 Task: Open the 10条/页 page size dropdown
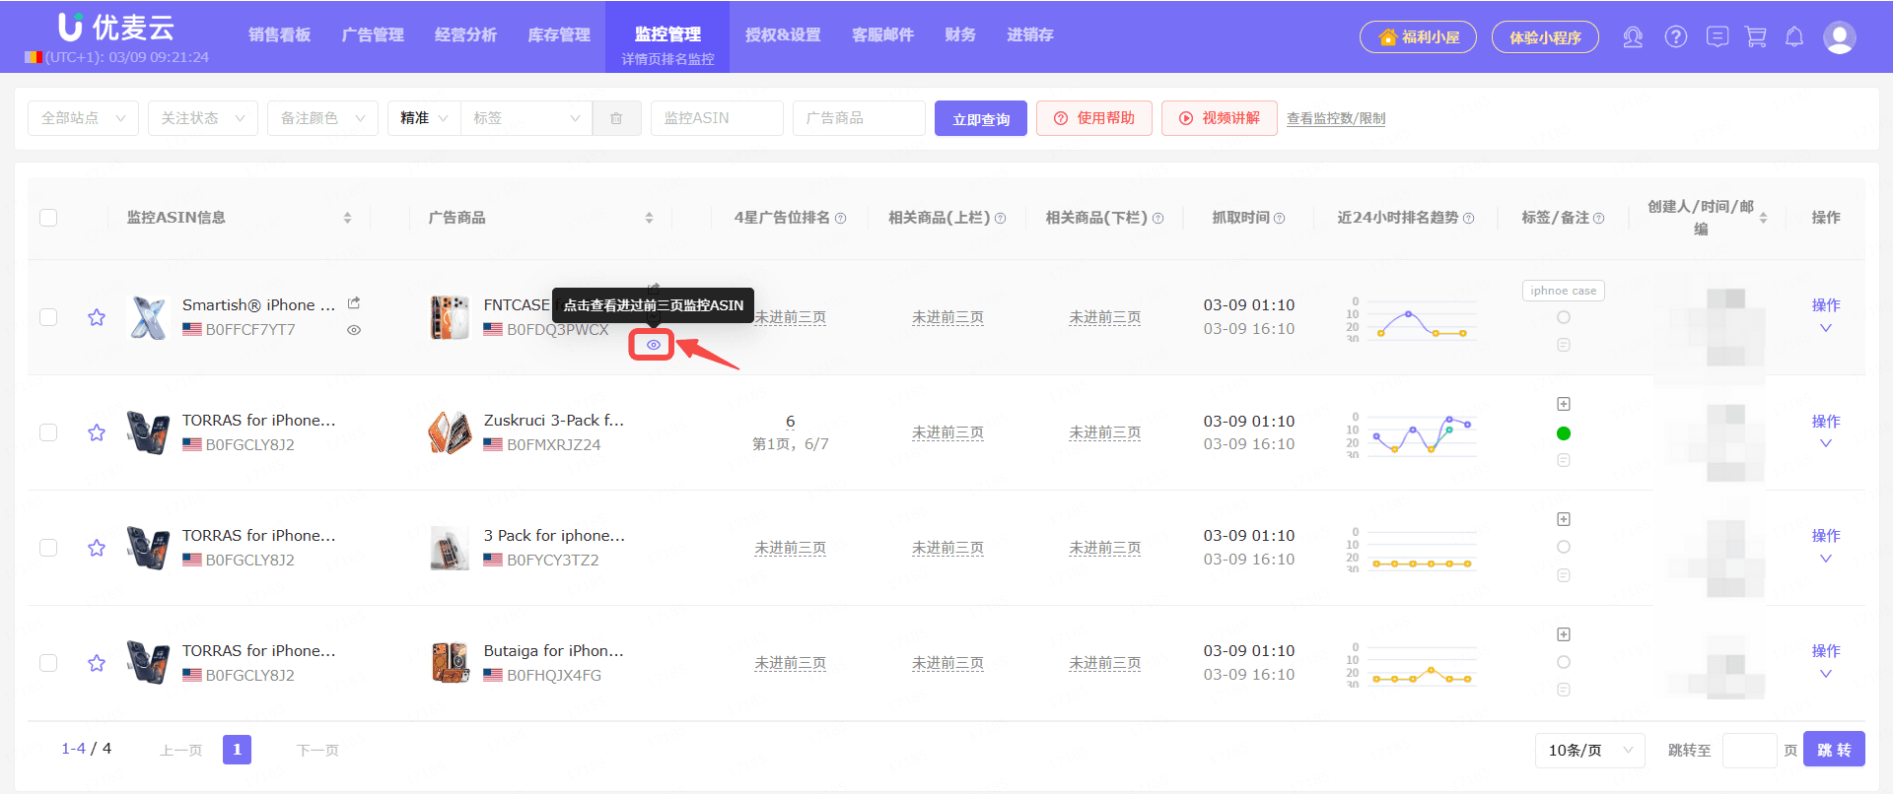pos(1589,750)
